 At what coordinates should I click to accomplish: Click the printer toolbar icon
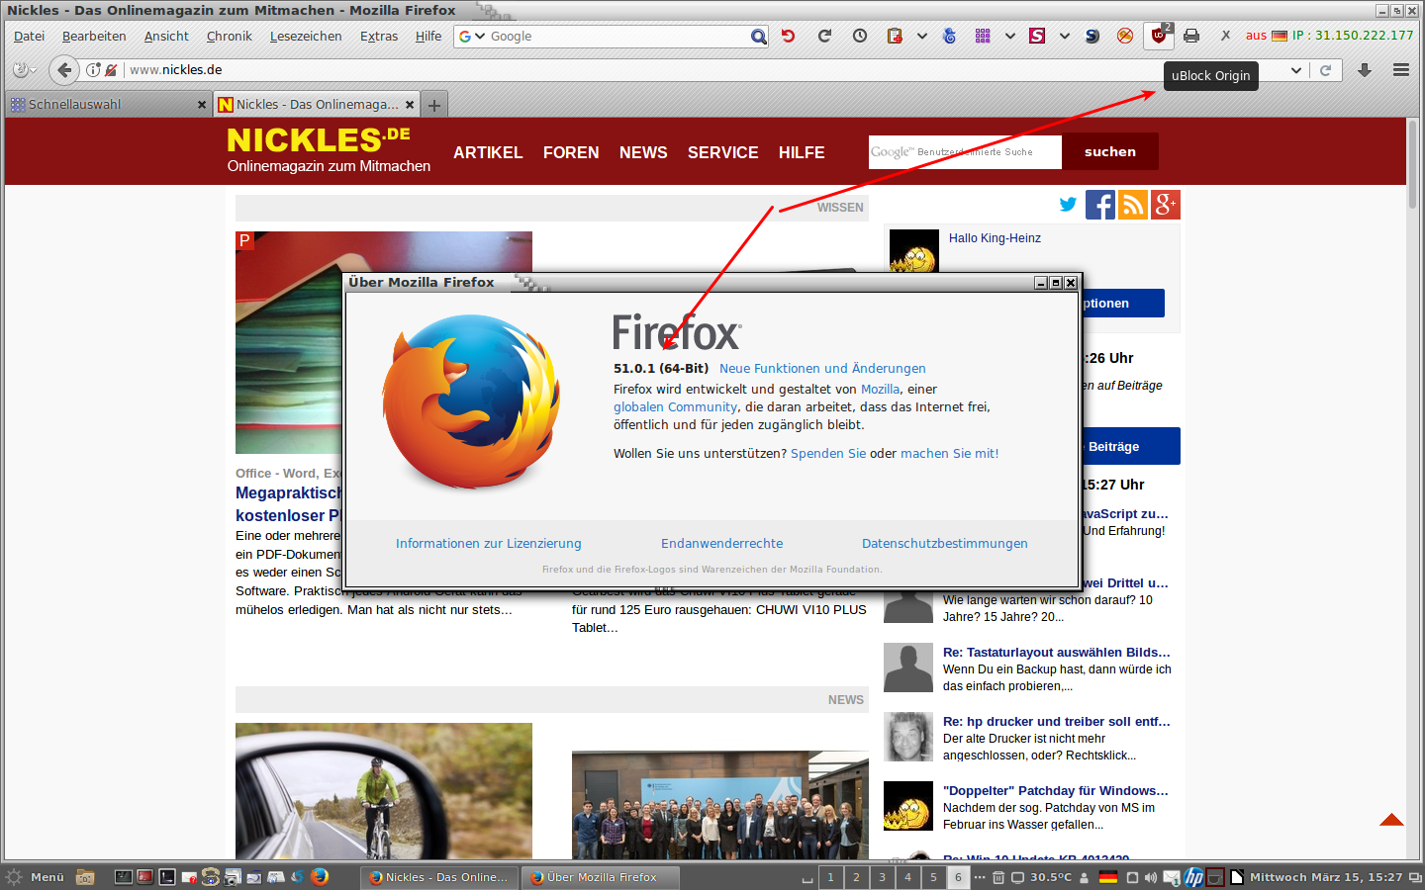(1191, 36)
